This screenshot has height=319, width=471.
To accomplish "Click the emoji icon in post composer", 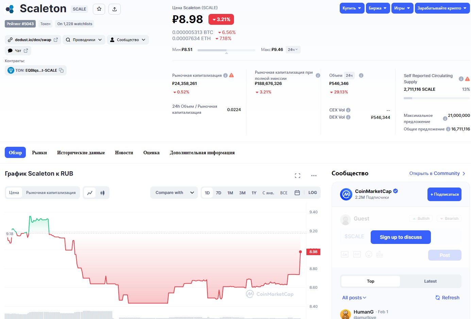I will [x=369, y=254].
